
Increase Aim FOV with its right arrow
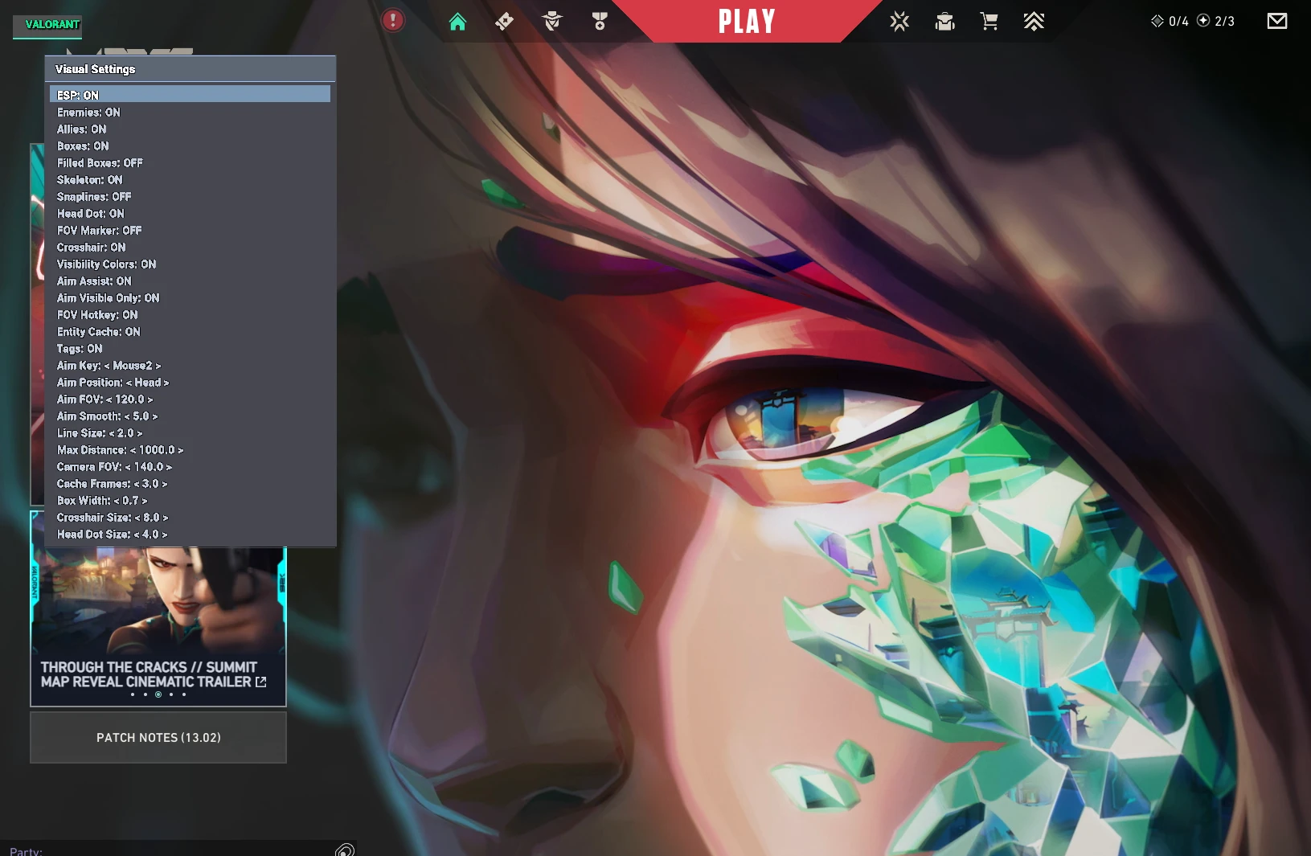point(150,399)
